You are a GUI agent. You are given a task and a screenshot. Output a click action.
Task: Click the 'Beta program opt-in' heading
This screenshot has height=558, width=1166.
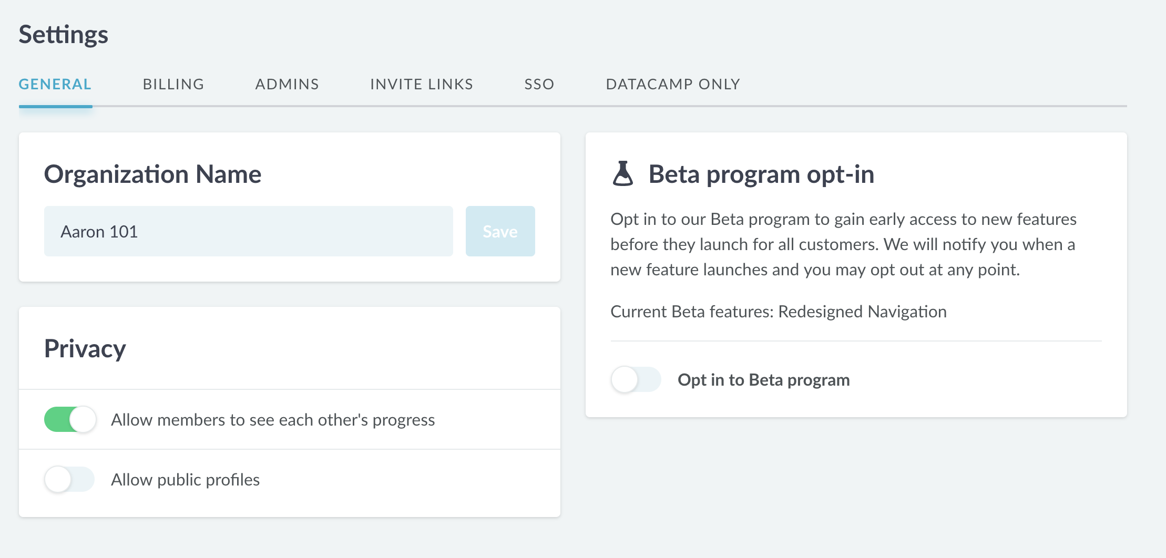point(761,174)
